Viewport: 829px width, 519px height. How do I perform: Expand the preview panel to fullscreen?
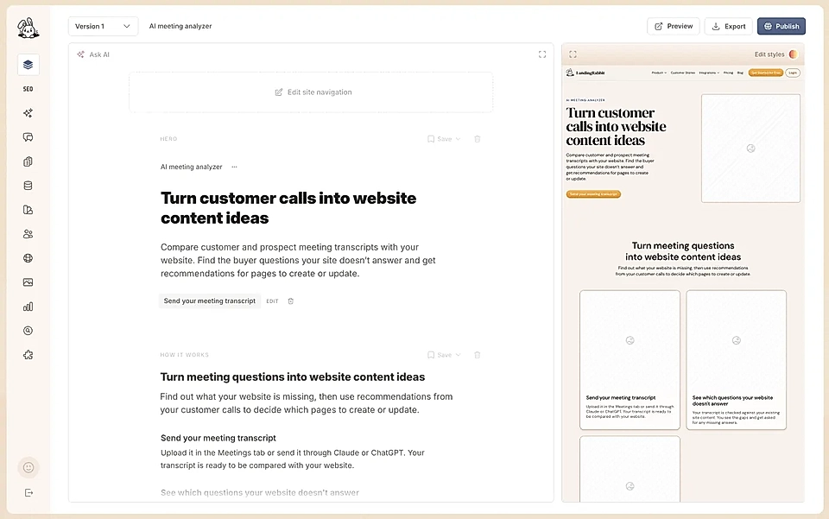(x=573, y=54)
